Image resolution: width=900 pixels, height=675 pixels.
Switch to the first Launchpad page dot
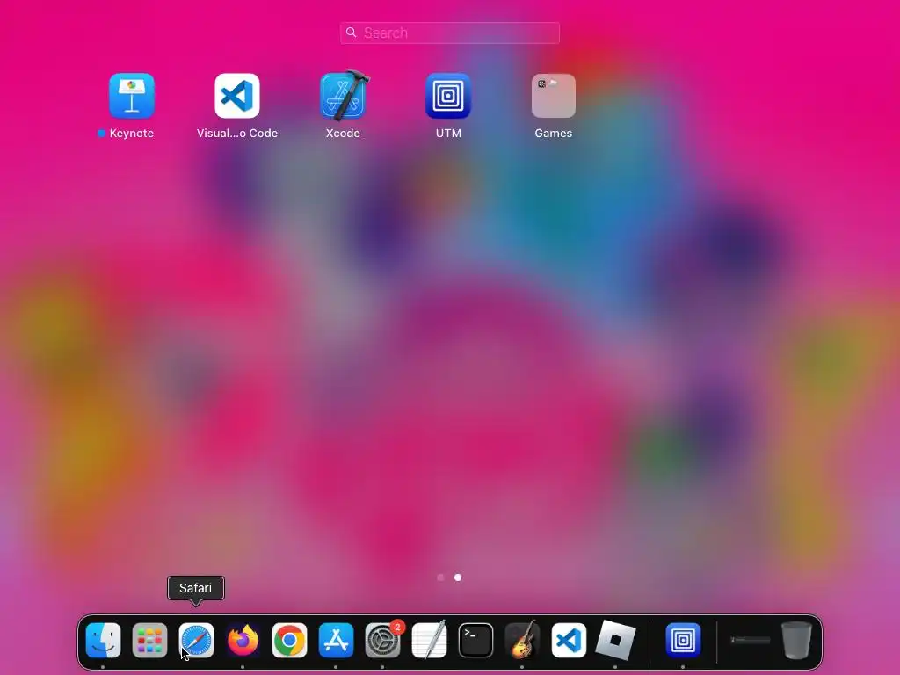click(440, 577)
